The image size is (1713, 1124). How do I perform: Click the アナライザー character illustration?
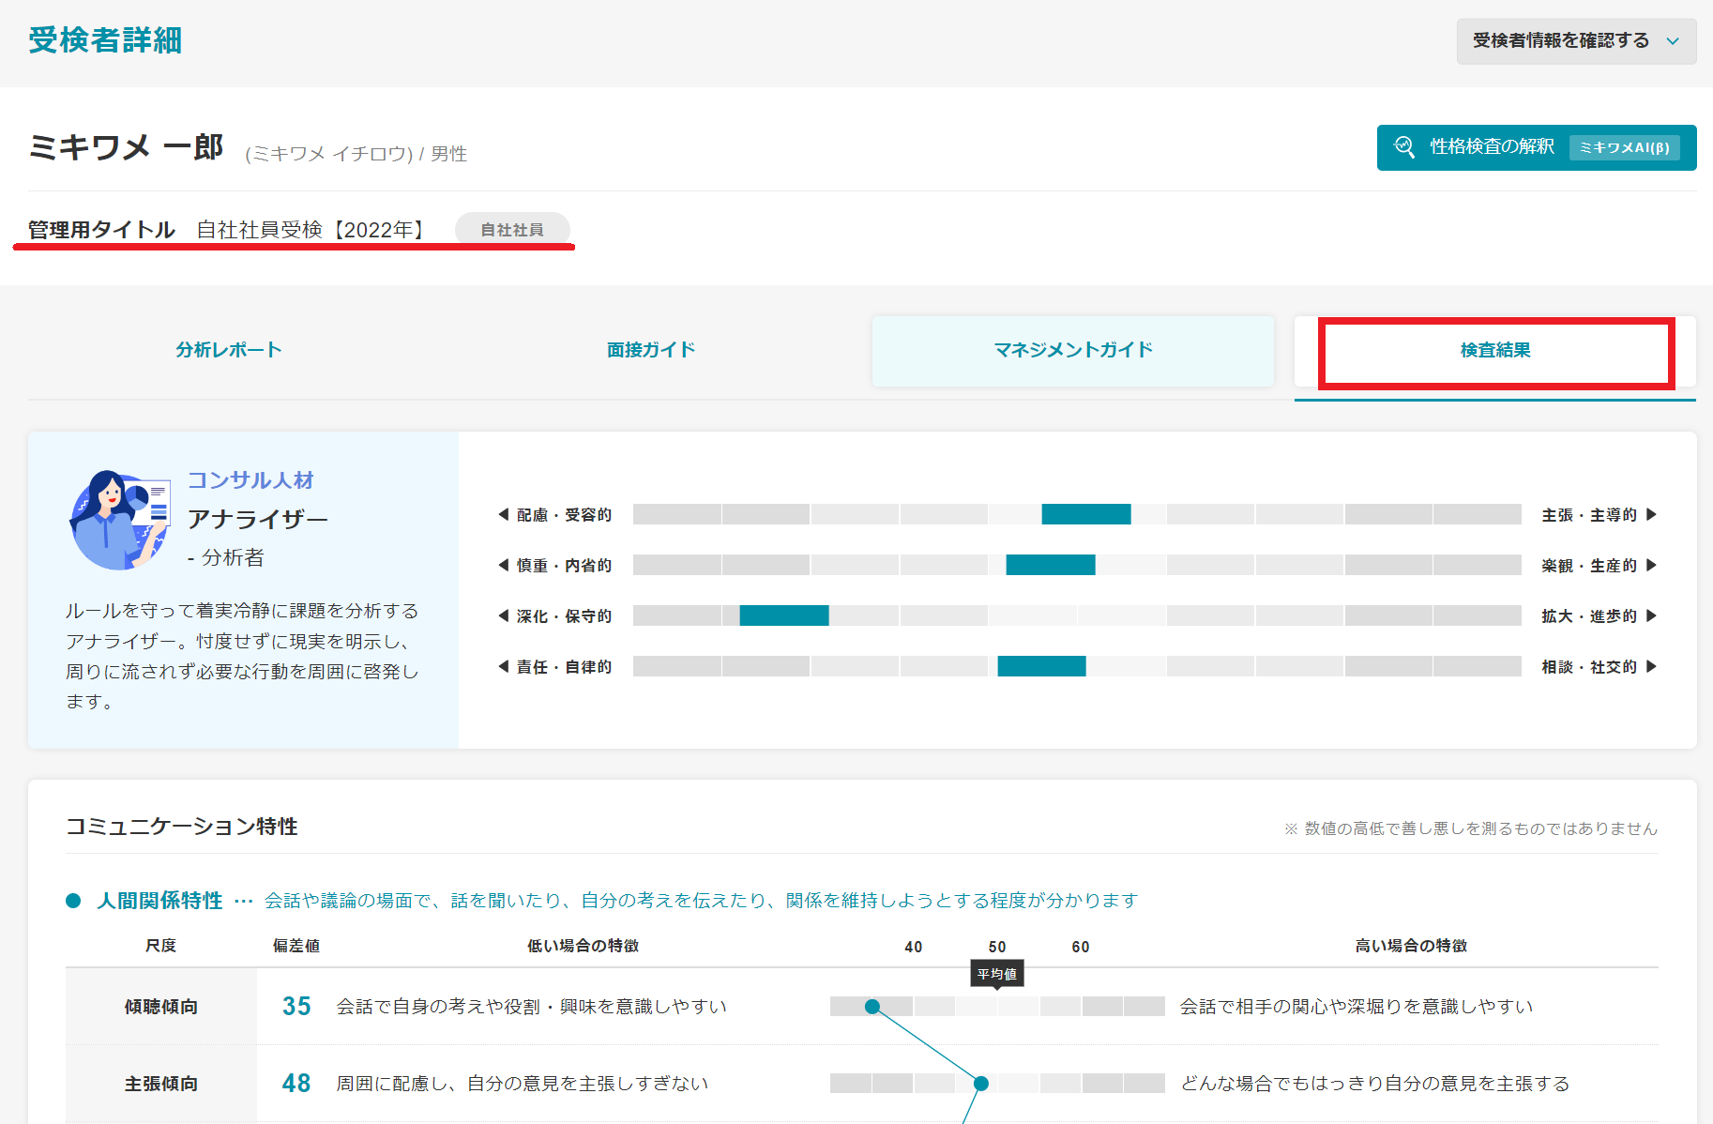[119, 520]
